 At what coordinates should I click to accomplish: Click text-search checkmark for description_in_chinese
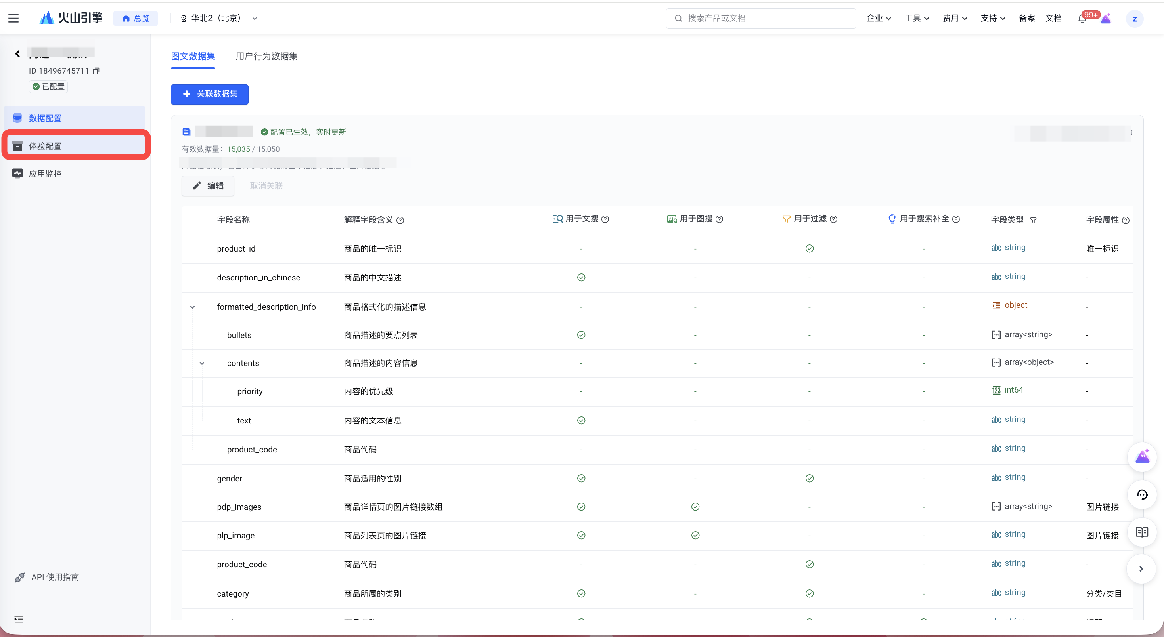pyautogui.click(x=581, y=277)
